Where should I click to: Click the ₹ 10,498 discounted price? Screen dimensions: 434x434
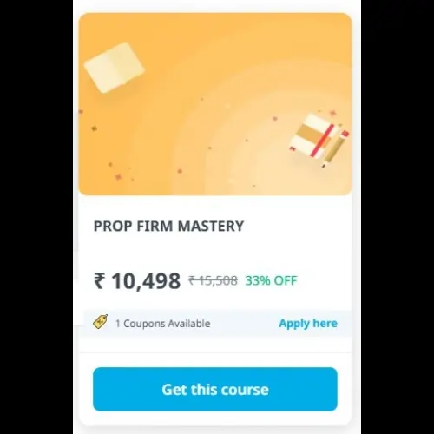point(137,281)
